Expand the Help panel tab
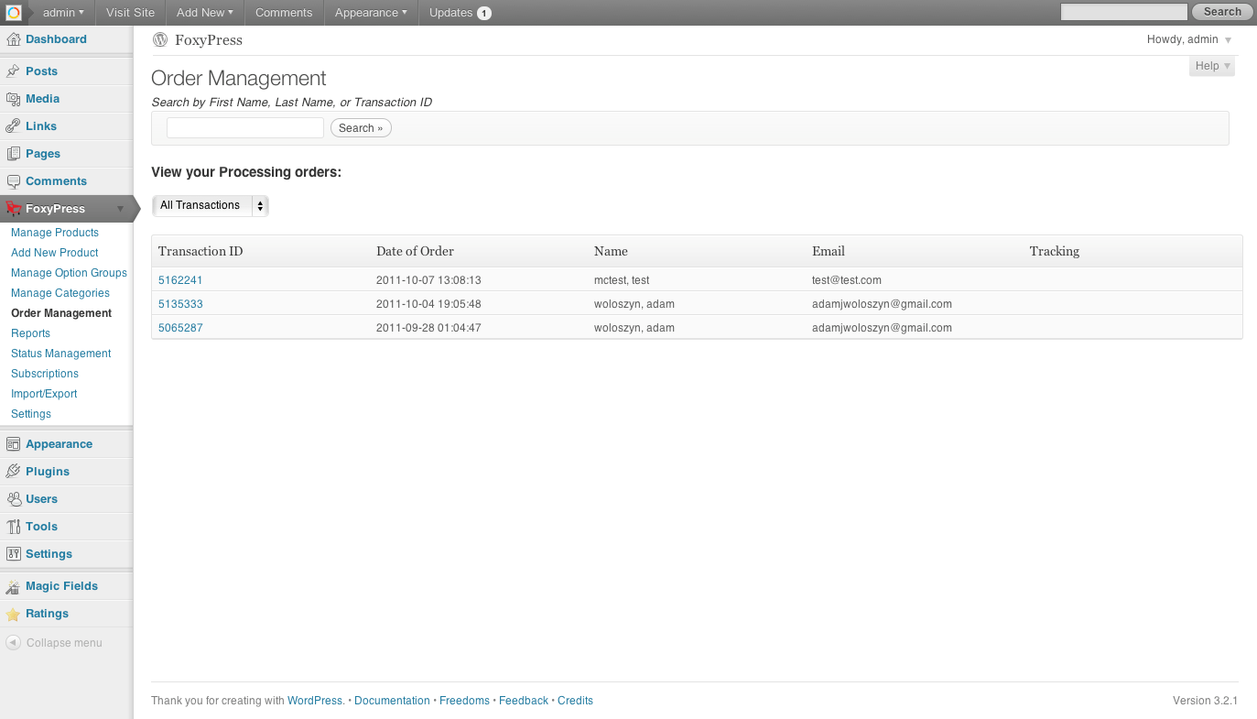Image resolution: width=1257 pixels, height=719 pixels. click(x=1212, y=66)
